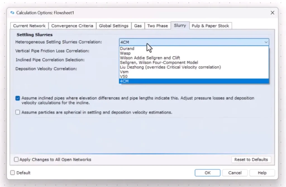Choose Wasp correlation option
The width and height of the screenshot is (286, 187).
pos(125,53)
